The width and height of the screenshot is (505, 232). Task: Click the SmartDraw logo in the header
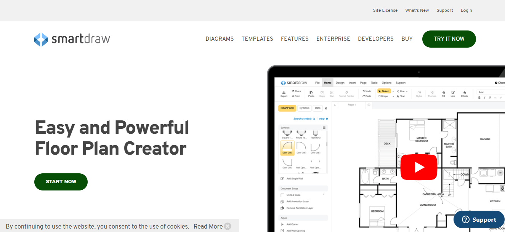tap(72, 39)
